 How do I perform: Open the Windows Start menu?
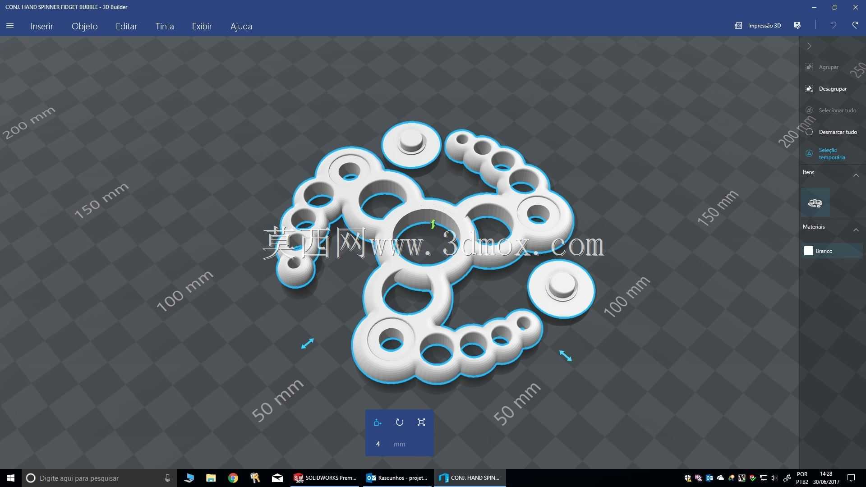point(11,478)
